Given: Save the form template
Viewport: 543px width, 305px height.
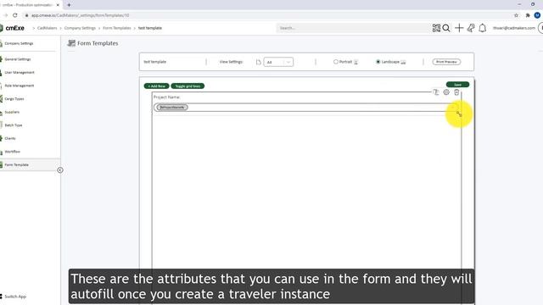Looking at the screenshot, I should (x=458, y=85).
